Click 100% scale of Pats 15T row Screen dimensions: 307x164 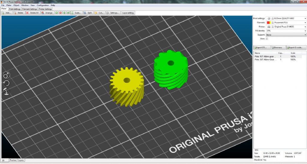[293, 57]
